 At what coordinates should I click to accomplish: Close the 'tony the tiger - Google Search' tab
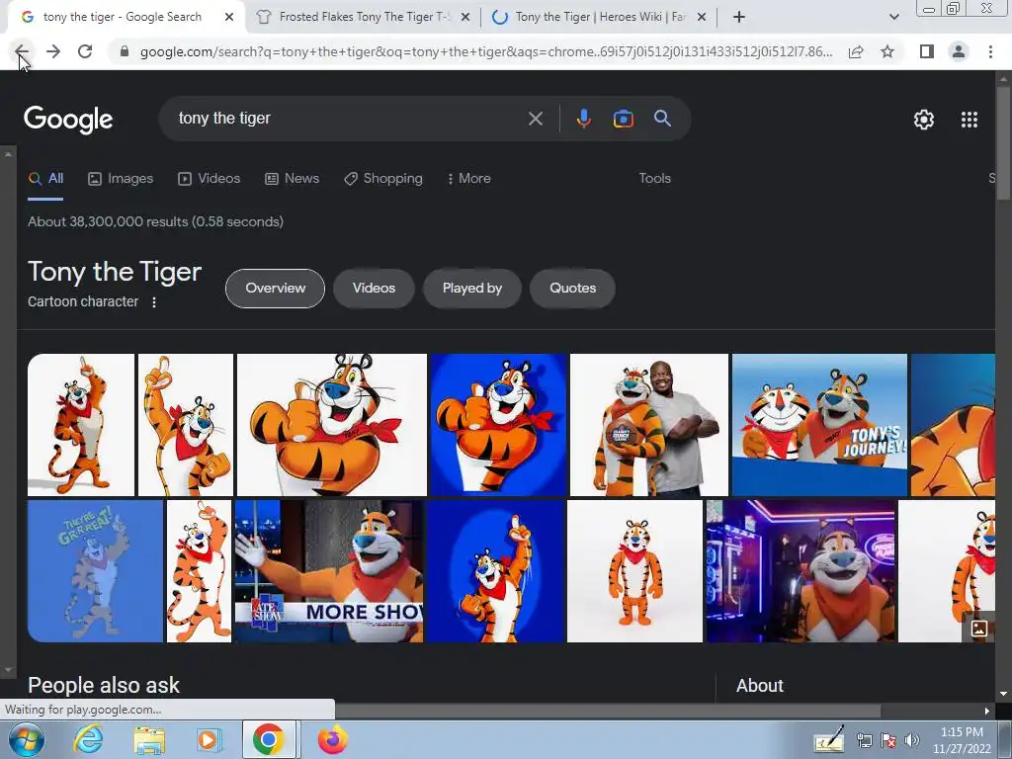click(229, 17)
